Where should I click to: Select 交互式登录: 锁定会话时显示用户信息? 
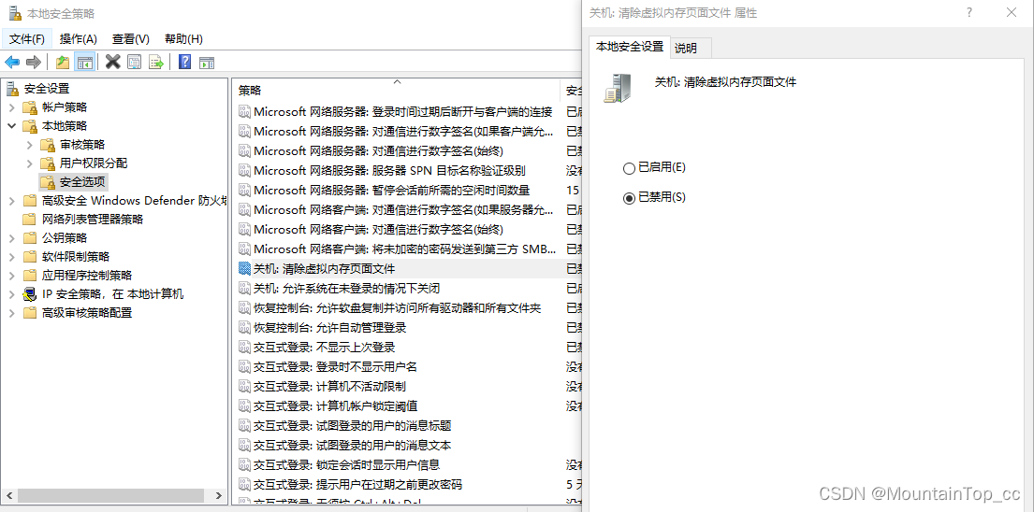click(x=346, y=465)
